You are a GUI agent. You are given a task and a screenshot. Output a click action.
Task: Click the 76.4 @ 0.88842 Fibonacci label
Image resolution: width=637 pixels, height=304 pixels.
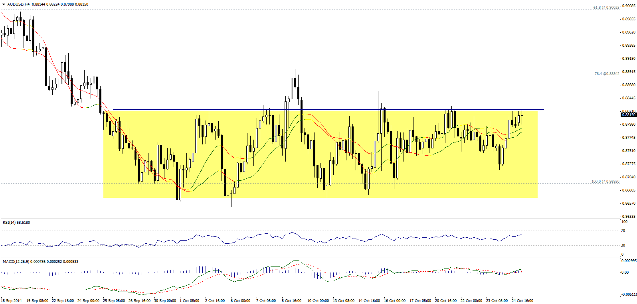click(x=607, y=74)
